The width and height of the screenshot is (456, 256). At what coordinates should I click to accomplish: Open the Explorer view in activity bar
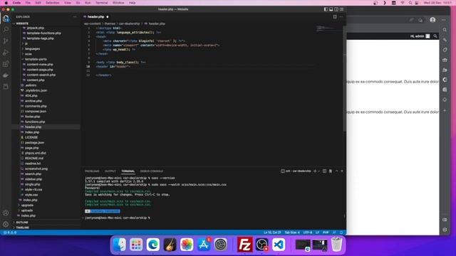pos(6,18)
